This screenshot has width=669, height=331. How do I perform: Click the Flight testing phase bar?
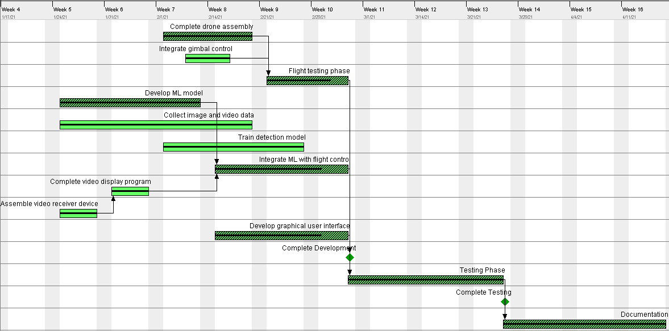click(308, 81)
